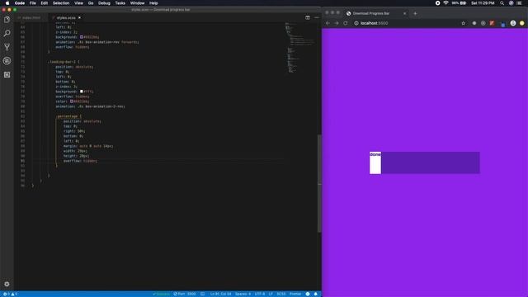Image resolution: width=528 pixels, height=297 pixels.
Task: Open the Manage gear at bottom of activity bar
Action: pyautogui.click(x=7, y=284)
